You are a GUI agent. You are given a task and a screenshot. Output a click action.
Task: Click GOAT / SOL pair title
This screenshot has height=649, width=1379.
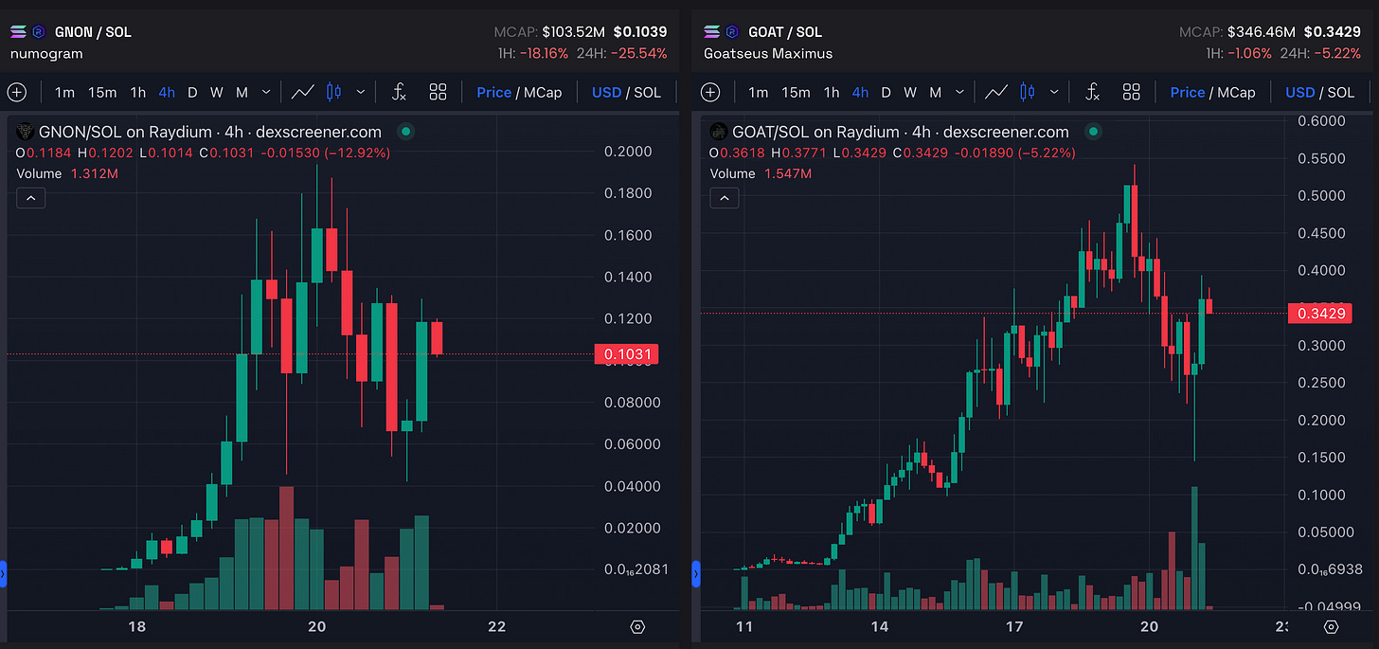(784, 31)
